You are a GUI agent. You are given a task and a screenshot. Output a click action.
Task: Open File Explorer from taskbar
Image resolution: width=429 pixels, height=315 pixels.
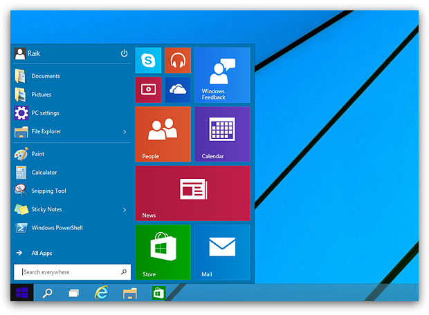(129, 294)
